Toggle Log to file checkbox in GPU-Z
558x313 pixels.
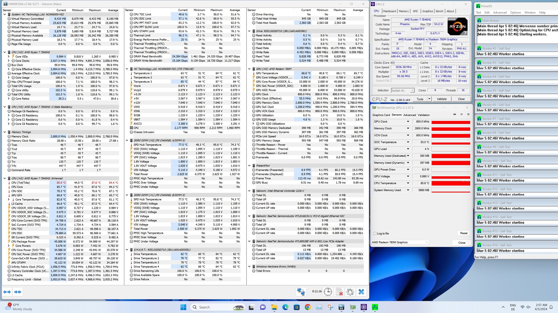click(x=375, y=233)
